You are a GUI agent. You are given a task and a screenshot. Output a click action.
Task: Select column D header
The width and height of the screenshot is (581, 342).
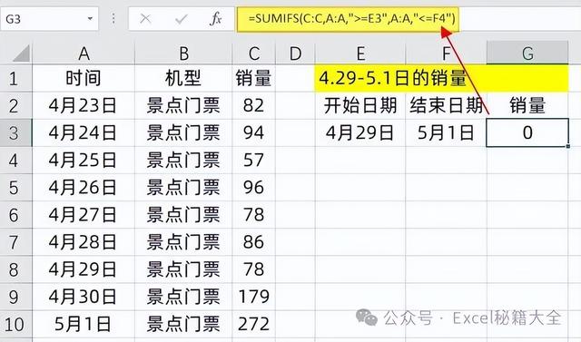(295, 54)
